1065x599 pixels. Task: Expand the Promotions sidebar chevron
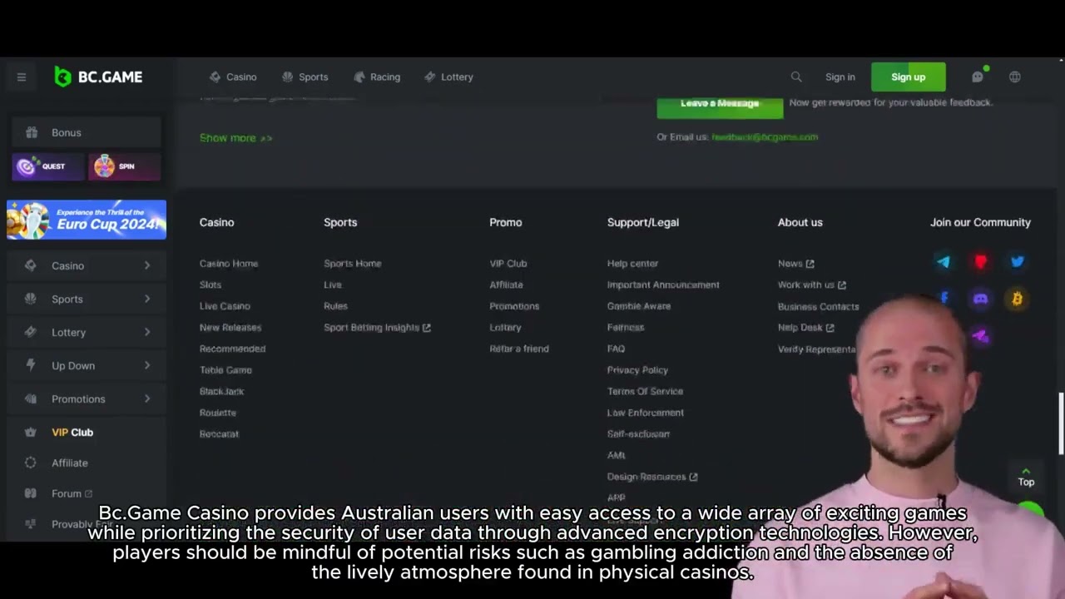[147, 399]
